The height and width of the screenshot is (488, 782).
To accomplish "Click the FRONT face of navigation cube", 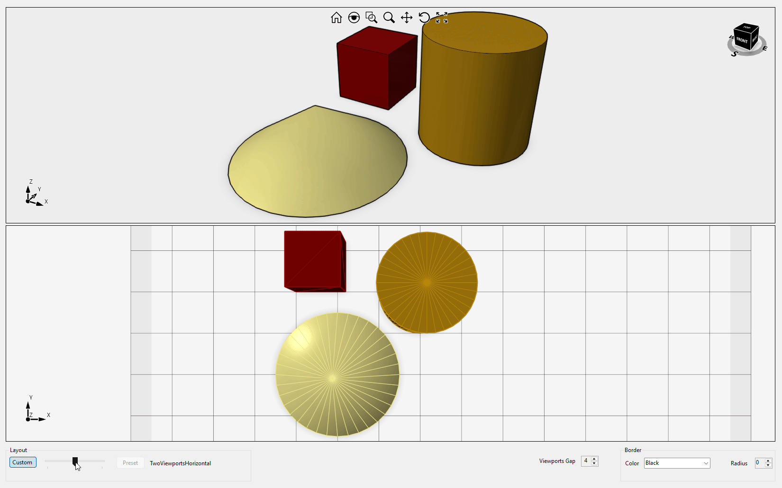I will [742, 40].
